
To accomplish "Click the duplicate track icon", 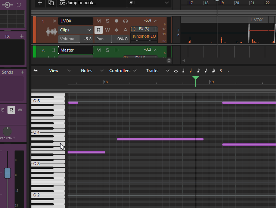I will [51, 3].
